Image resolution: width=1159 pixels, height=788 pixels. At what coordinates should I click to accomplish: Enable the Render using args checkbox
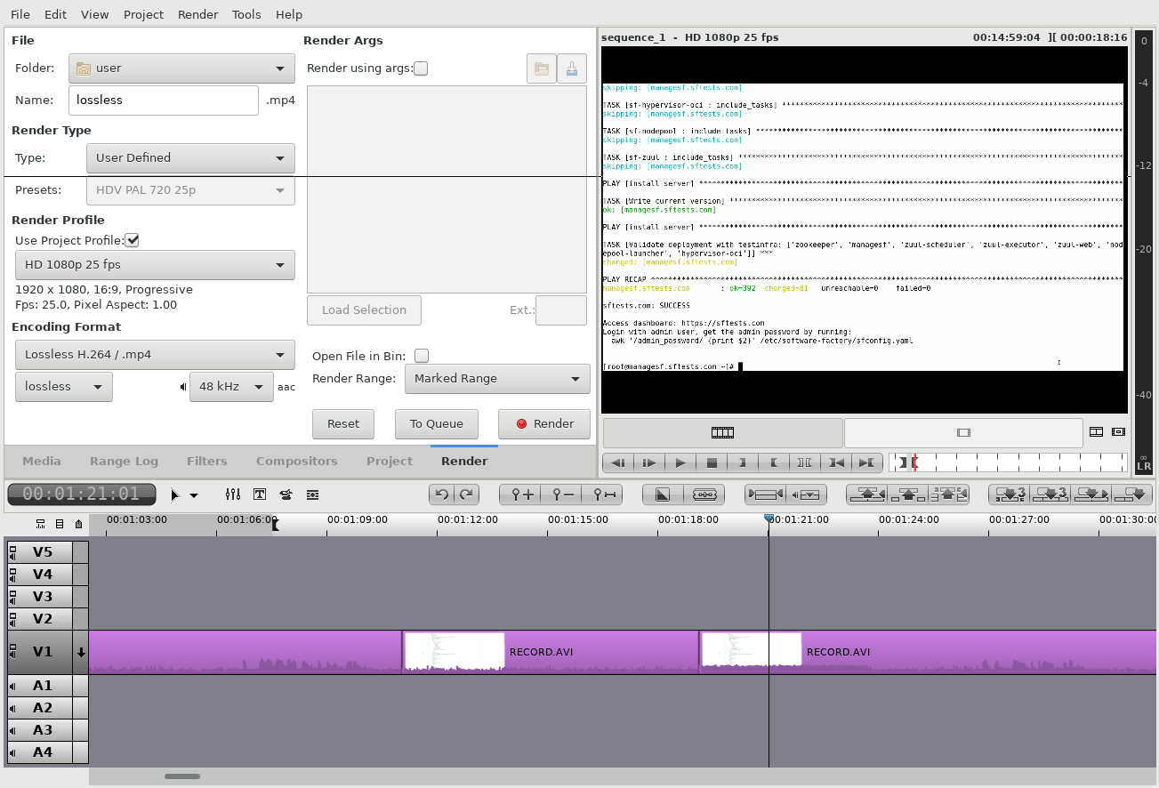point(421,68)
